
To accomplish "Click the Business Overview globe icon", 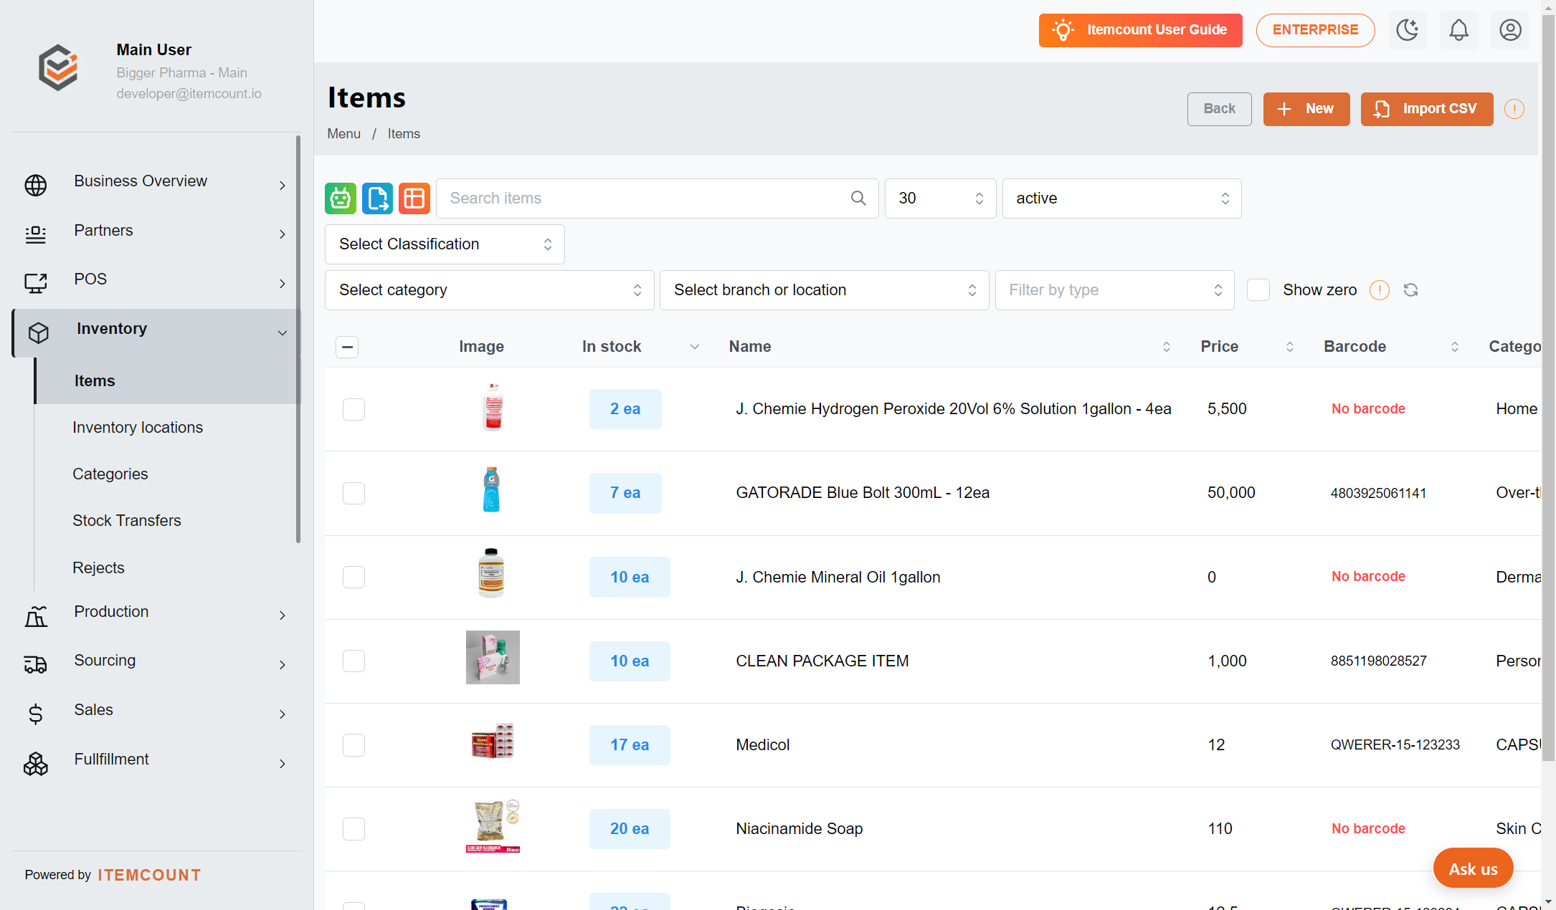I will [36, 186].
